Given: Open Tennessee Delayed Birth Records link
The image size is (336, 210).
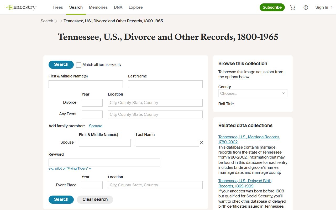Looking at the screenshot, I should (245, 183).
